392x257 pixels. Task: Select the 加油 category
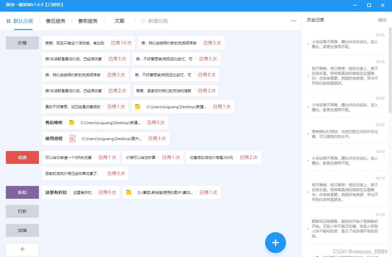pos(22,230)
